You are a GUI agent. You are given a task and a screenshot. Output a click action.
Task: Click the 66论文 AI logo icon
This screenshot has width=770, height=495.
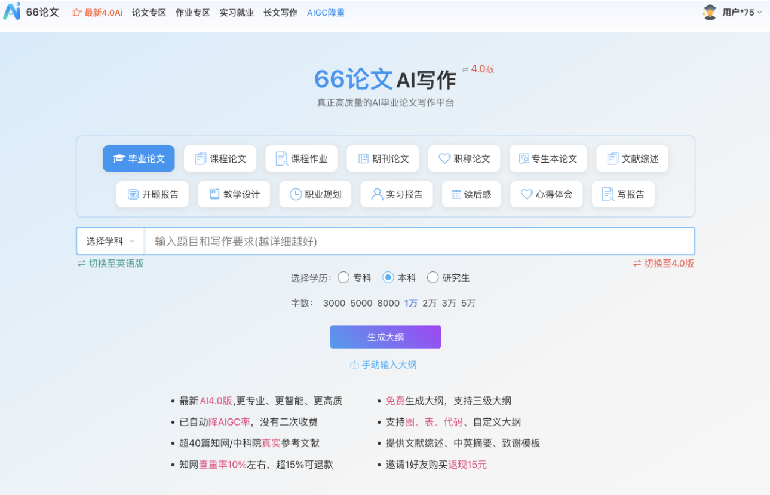pos(11,11)
